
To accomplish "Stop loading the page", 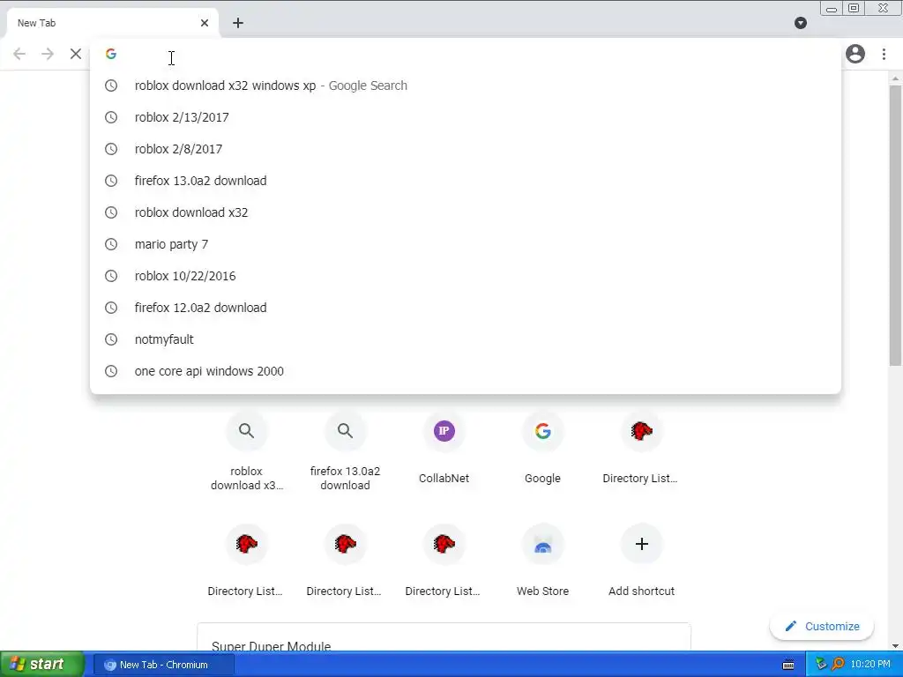I will [76, 54].
